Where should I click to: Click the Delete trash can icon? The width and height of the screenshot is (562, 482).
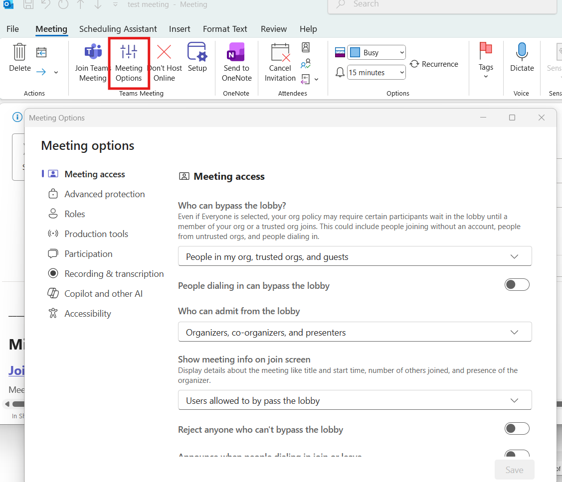tap(20, 52)
